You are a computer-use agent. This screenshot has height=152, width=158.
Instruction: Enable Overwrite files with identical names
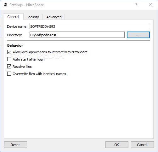coord(9,74)
